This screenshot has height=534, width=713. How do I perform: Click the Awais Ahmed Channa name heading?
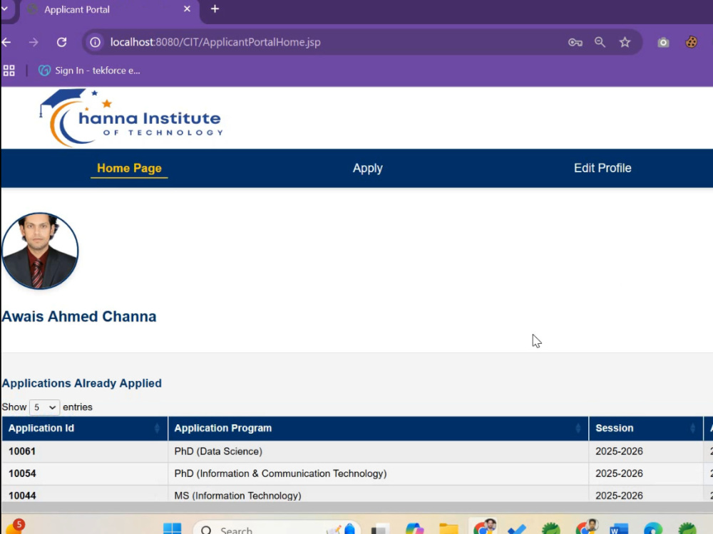[x=79, y=317]
